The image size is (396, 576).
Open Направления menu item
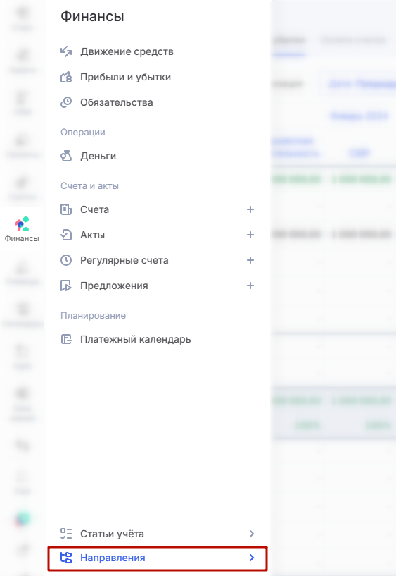[x=158, y=558]
